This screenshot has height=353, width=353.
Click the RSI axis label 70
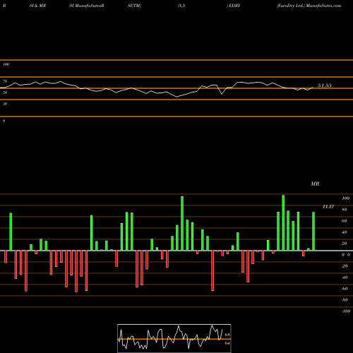click(x=5, y=81)
